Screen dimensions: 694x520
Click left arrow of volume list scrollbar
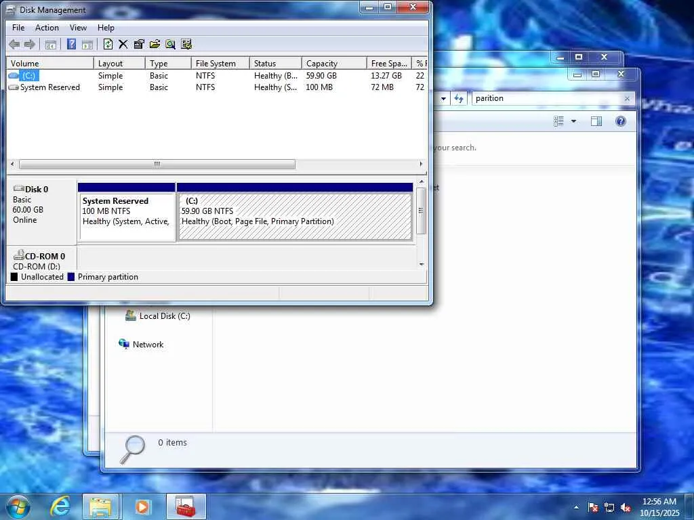[x=12, y=164]
